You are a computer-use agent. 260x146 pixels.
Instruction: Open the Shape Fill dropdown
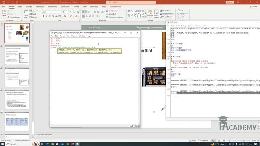tap(165, 11)
